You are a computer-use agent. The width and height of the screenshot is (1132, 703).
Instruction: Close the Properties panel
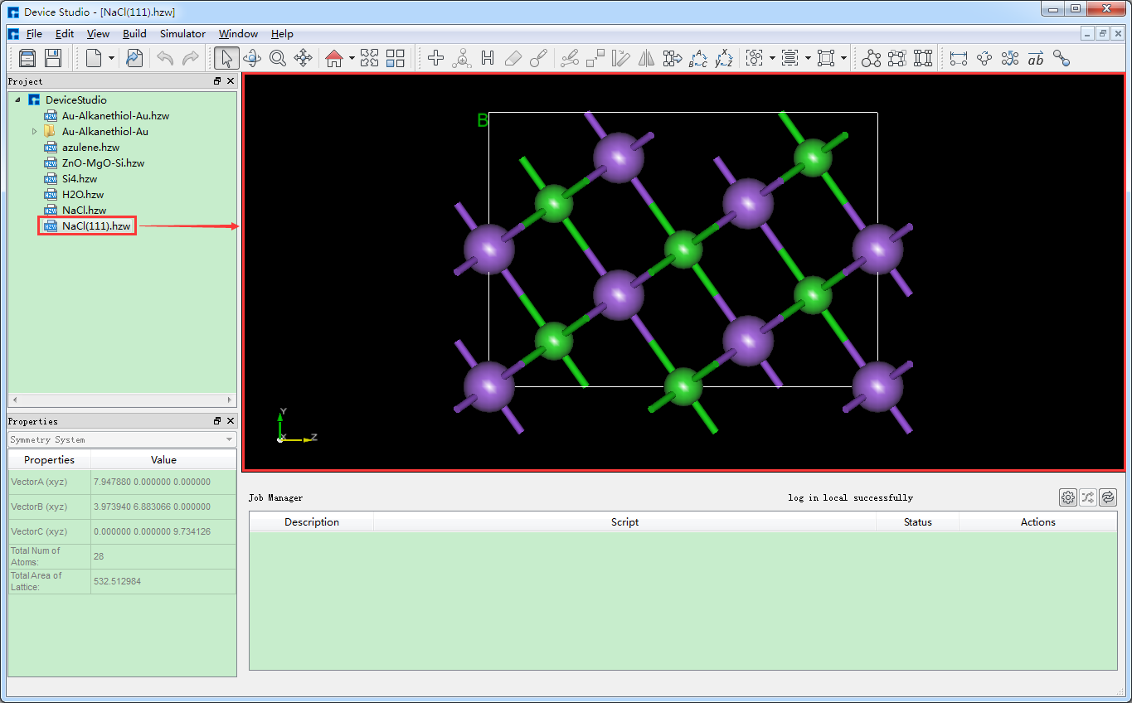[x=231, y=421]
